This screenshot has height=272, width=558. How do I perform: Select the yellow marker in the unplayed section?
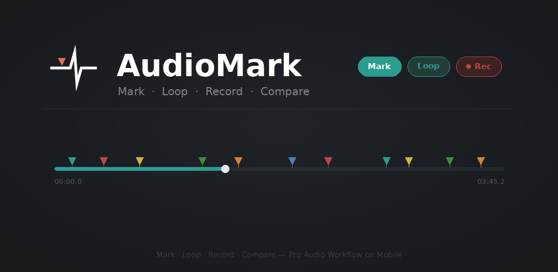pos(409,162)
